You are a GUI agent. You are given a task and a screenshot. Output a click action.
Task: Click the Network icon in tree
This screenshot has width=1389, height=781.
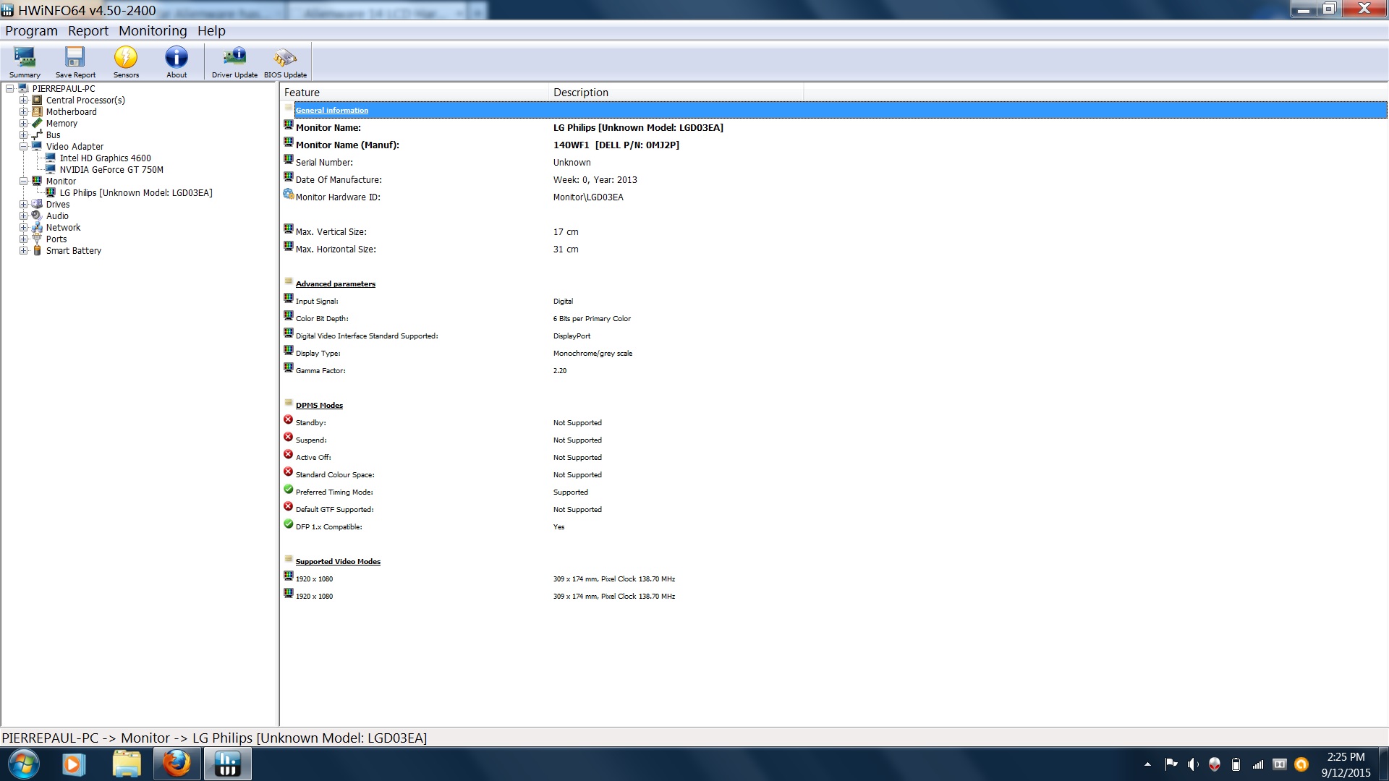[x=37, y=228]
